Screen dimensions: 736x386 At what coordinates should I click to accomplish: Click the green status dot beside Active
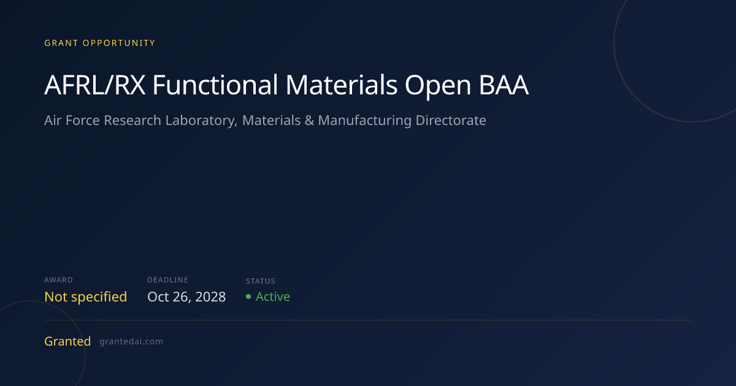[248, 297]
